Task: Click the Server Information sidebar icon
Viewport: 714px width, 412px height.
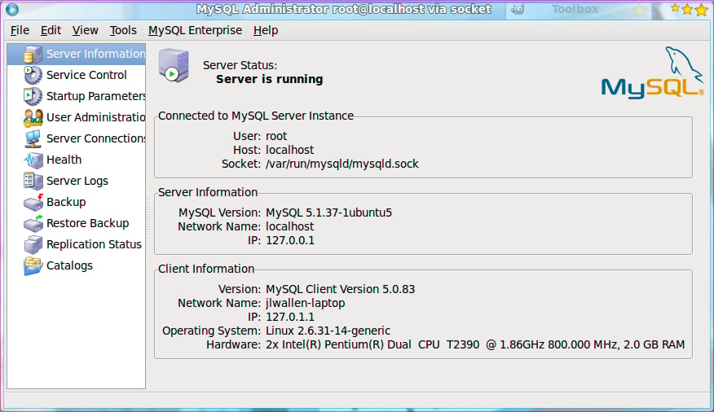Action: coord(33,54)
